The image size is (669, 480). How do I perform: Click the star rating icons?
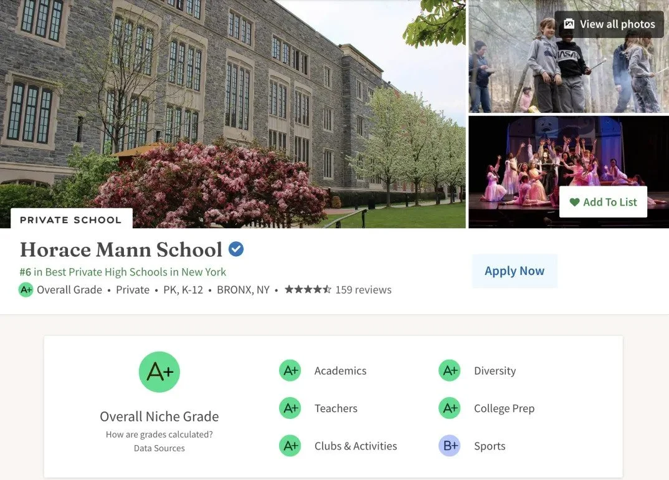pos(308,289)
